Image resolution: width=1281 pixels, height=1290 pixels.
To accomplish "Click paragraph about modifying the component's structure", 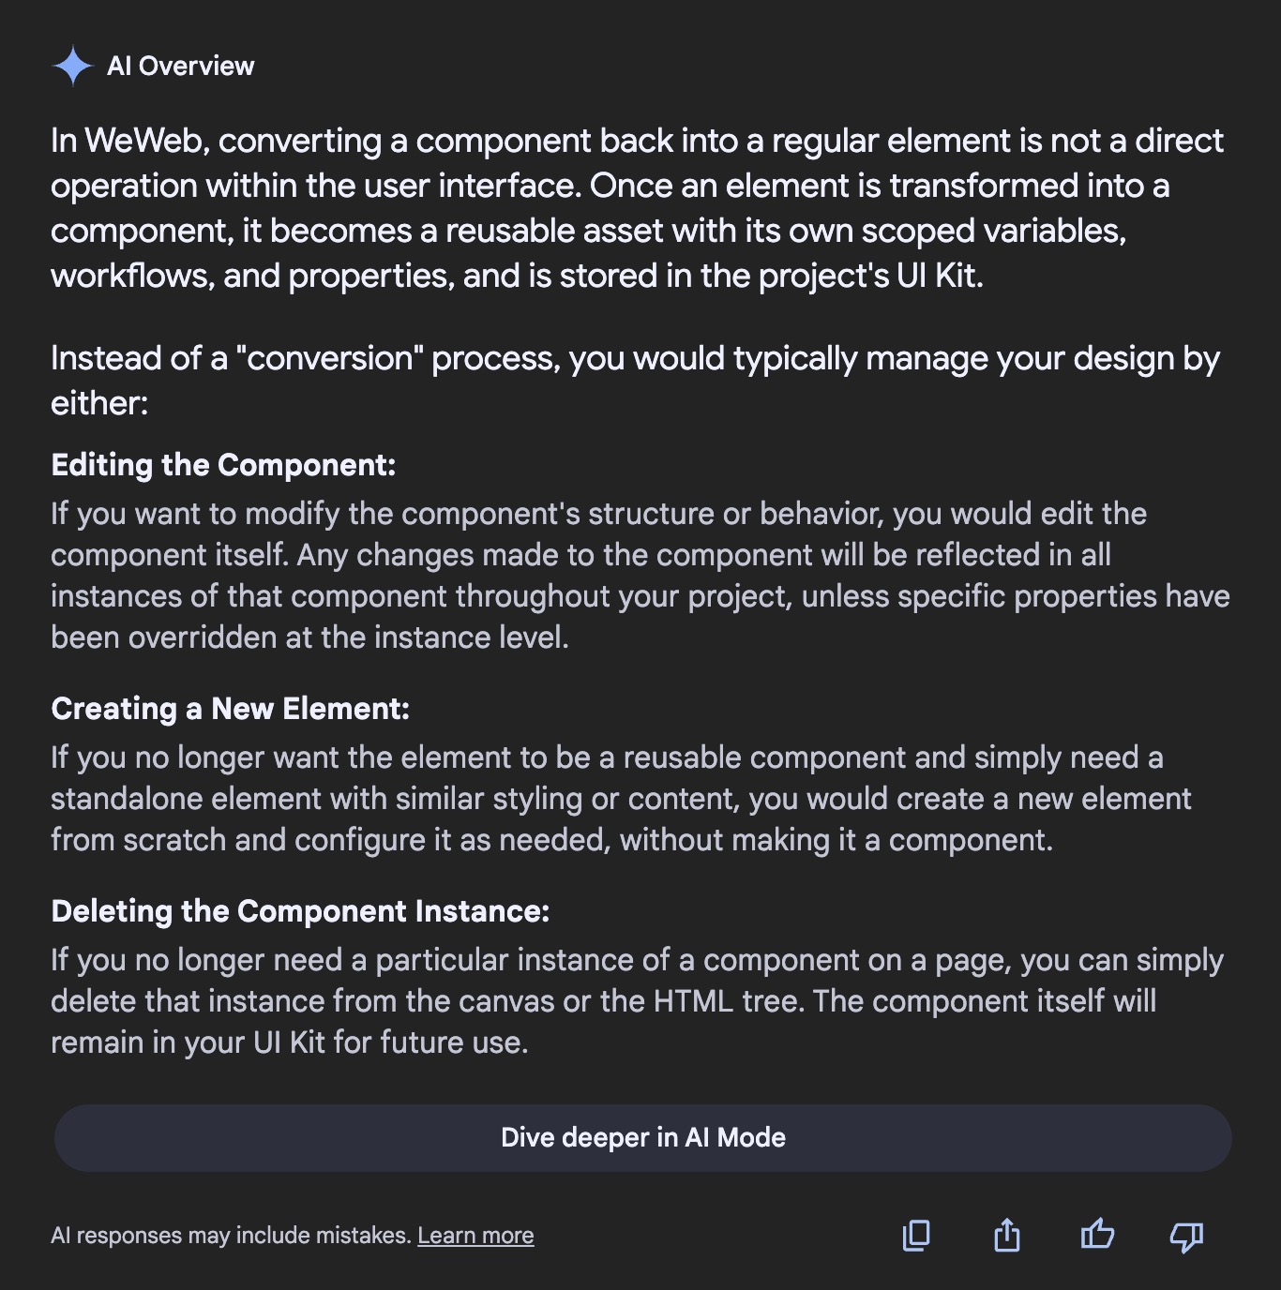I will click(x=640, y=576).
